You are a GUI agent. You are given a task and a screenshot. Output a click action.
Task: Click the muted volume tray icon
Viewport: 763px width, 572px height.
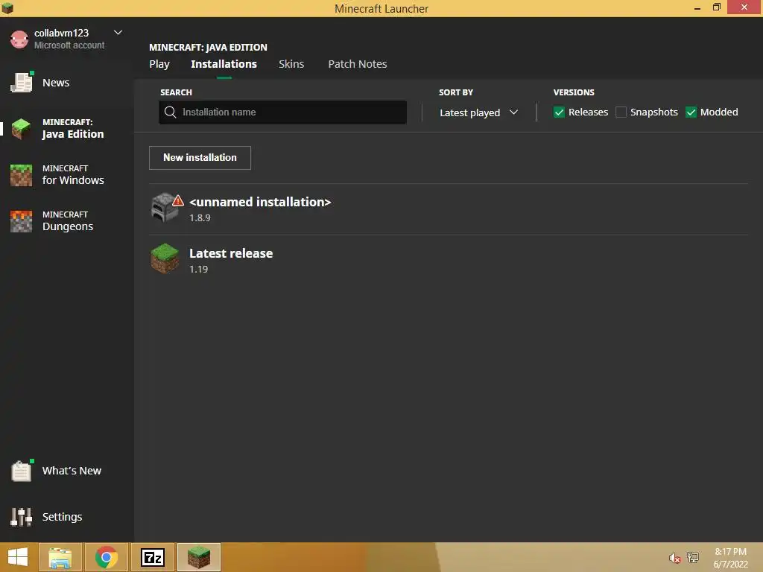pos(674,558)
